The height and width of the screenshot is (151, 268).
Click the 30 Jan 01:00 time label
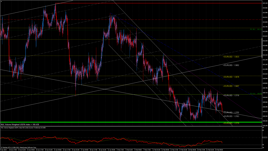click(102, 150)
